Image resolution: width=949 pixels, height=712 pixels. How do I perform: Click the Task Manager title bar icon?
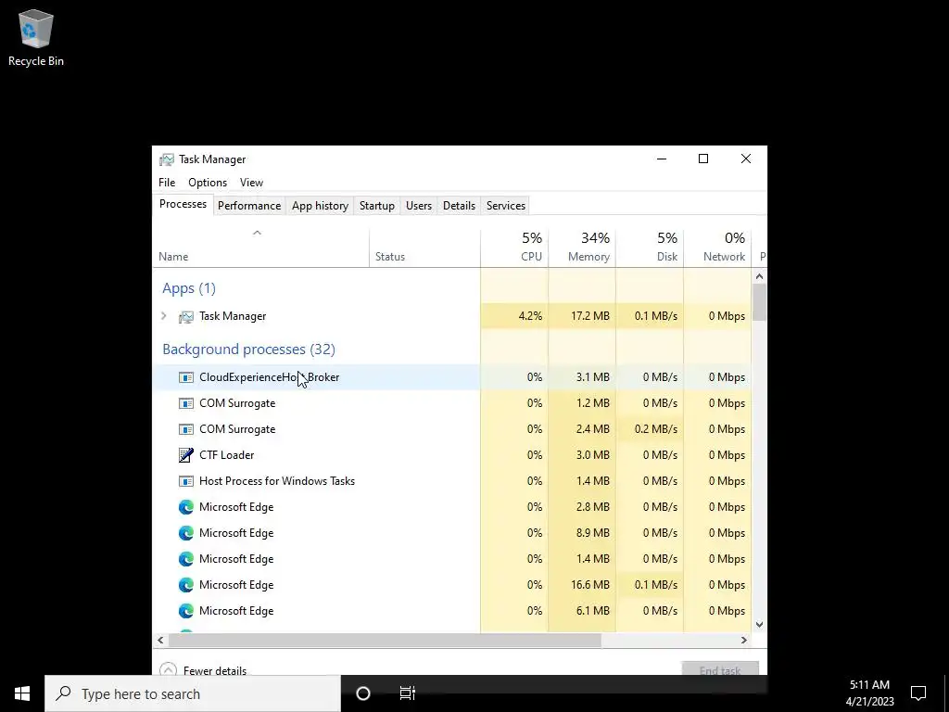pyautogui.click(x=167, y=159)
